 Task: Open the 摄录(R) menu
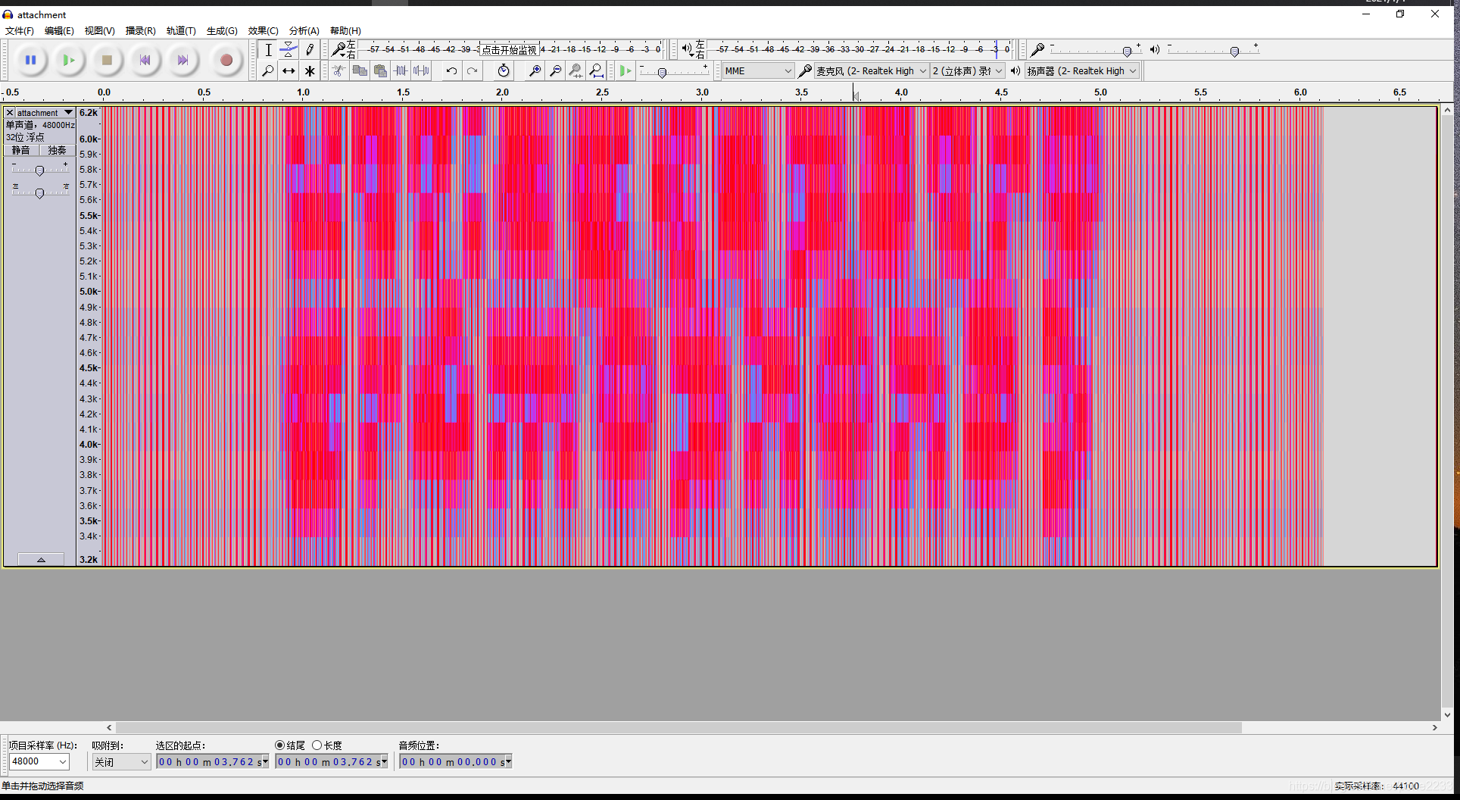click(x=140, y=31)
